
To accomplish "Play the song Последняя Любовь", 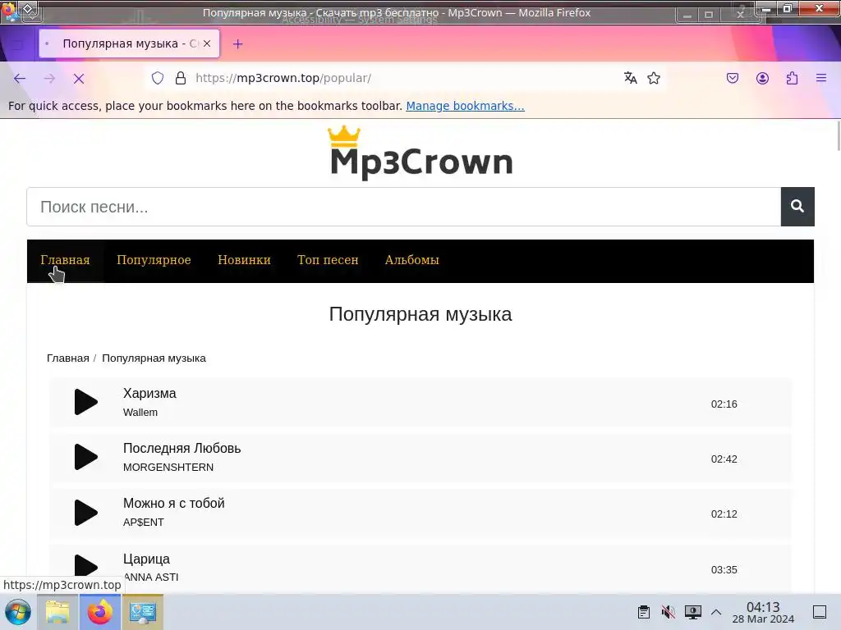I will 85,457.
